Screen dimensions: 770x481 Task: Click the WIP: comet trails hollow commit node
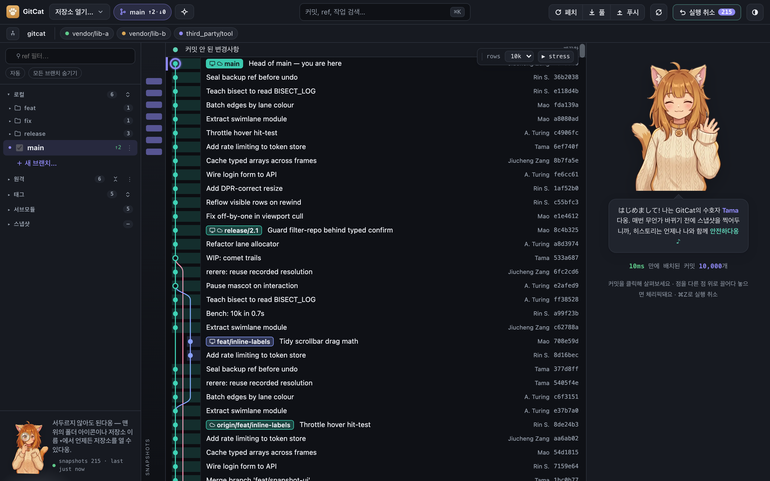175,258
